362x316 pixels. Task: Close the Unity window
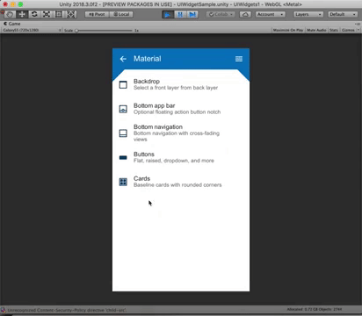(x=5, y=4)
